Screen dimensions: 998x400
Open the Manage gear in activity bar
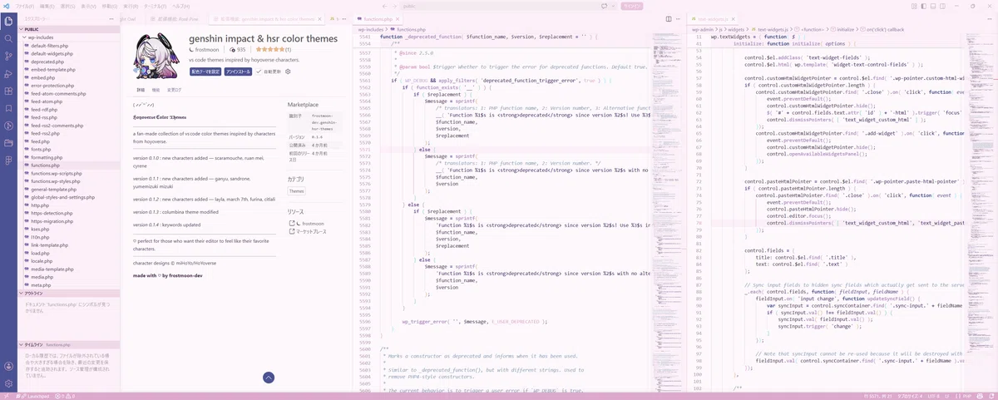(8, 383)
